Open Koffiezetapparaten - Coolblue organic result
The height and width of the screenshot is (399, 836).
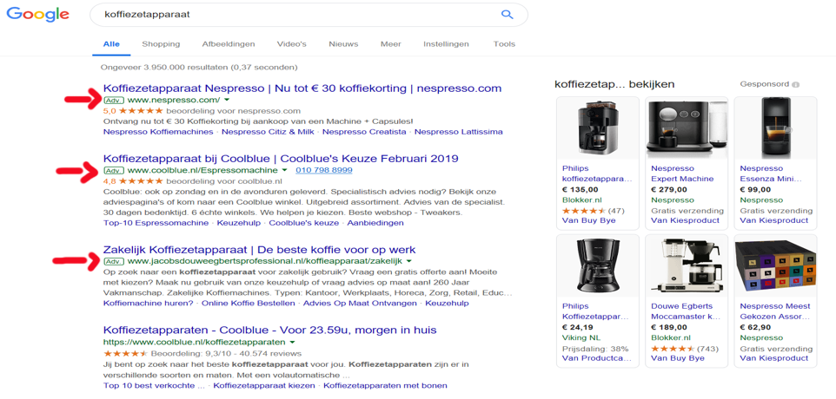pyautogui.click(x=269, y=330)
